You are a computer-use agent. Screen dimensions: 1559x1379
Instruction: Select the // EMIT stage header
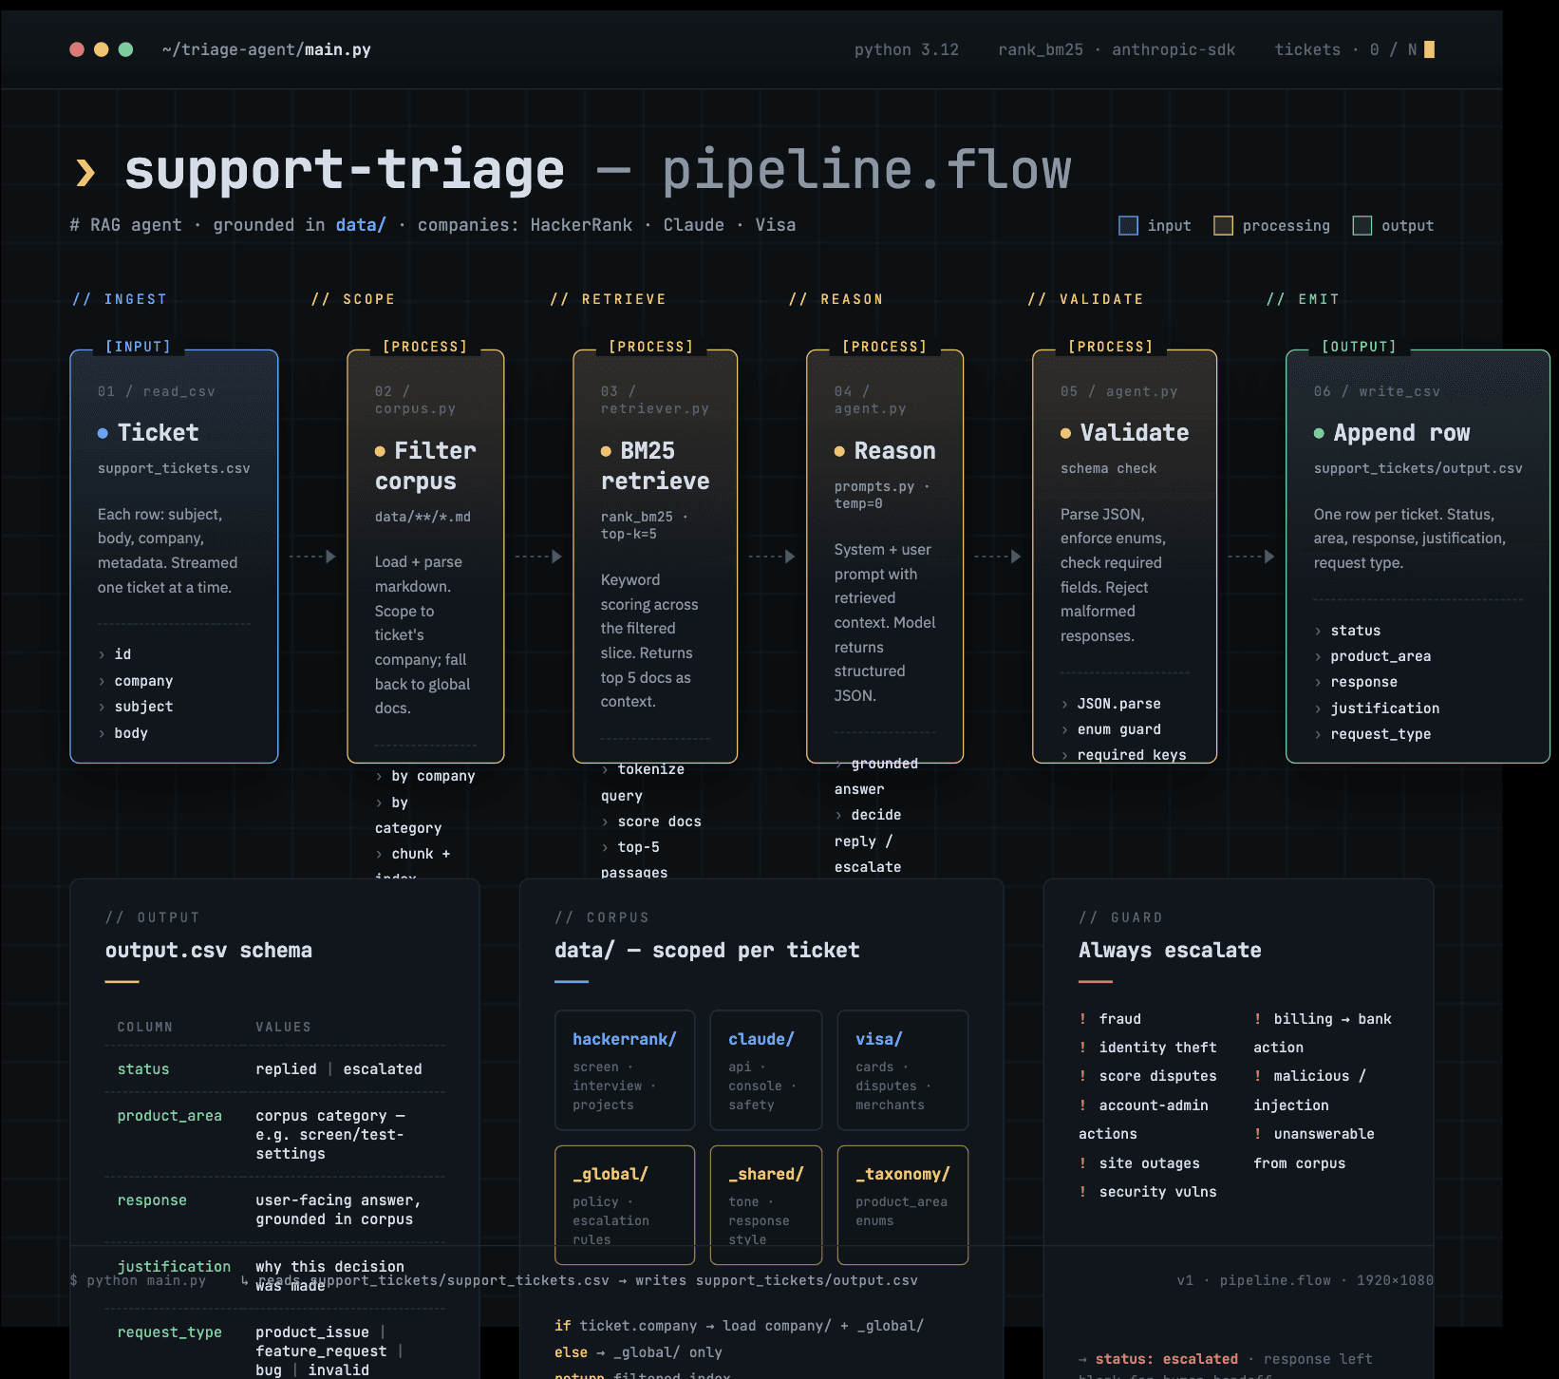coord(1304,299)
